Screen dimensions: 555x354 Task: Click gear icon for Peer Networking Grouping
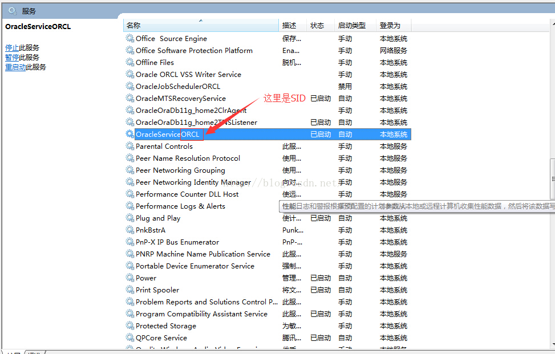coord(130,170)
